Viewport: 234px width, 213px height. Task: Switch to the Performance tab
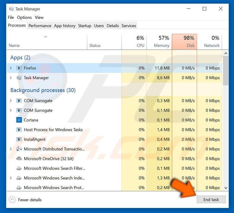(40, 26)
